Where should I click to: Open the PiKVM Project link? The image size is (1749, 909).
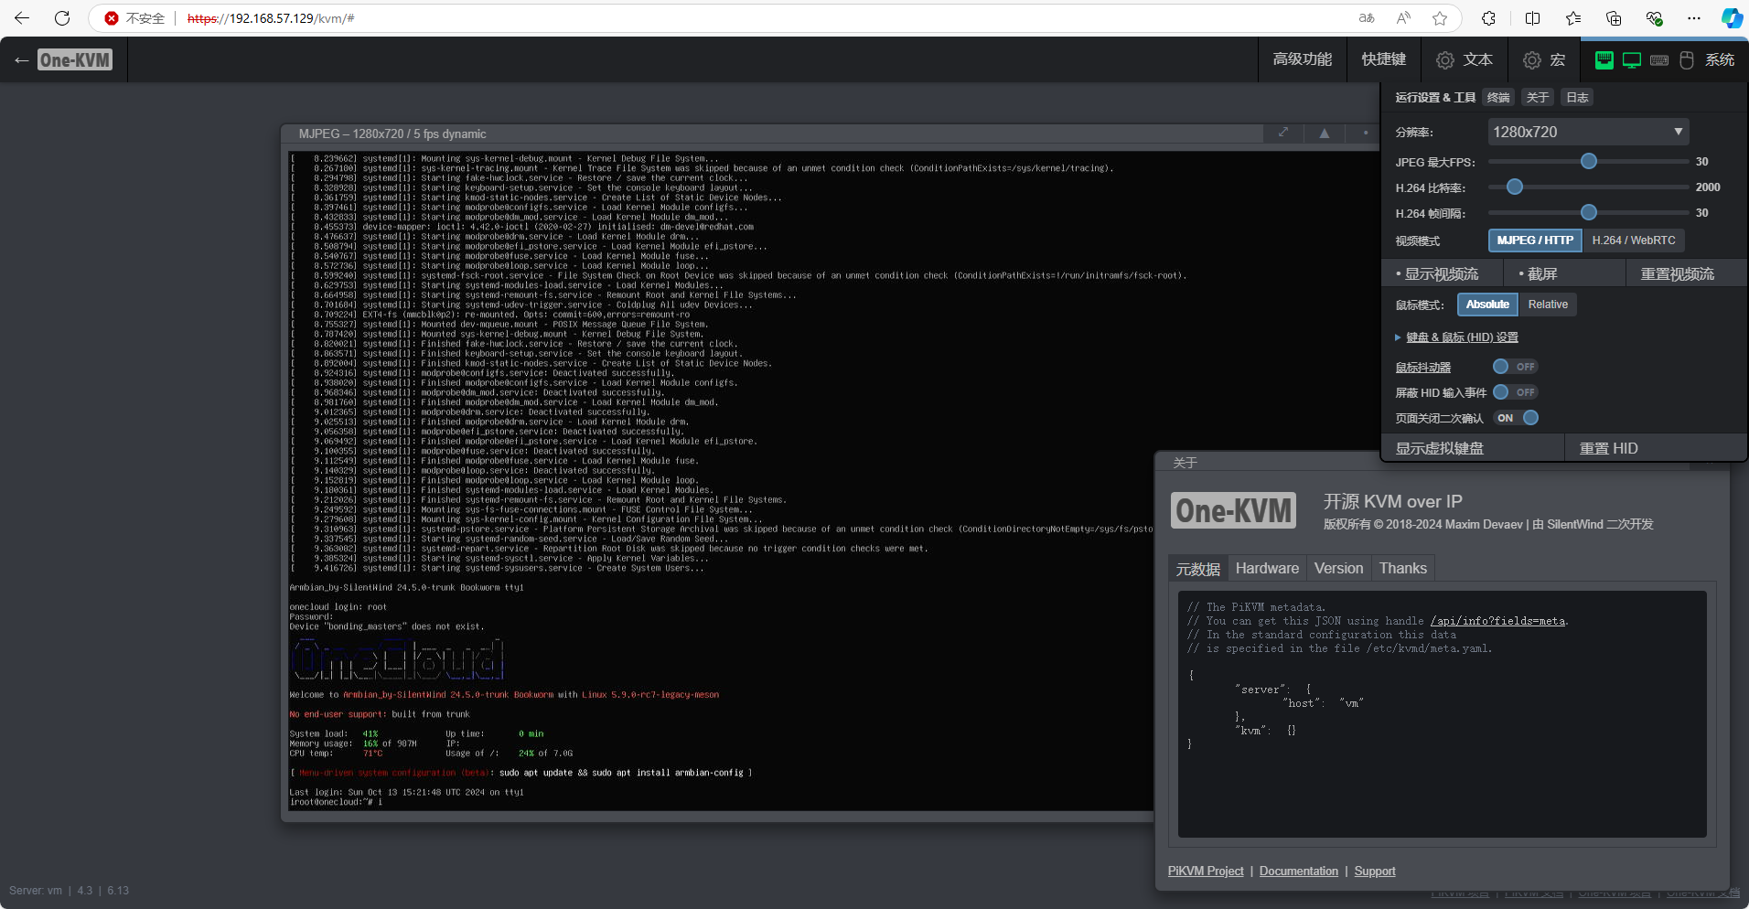(x=1205, y=872)
